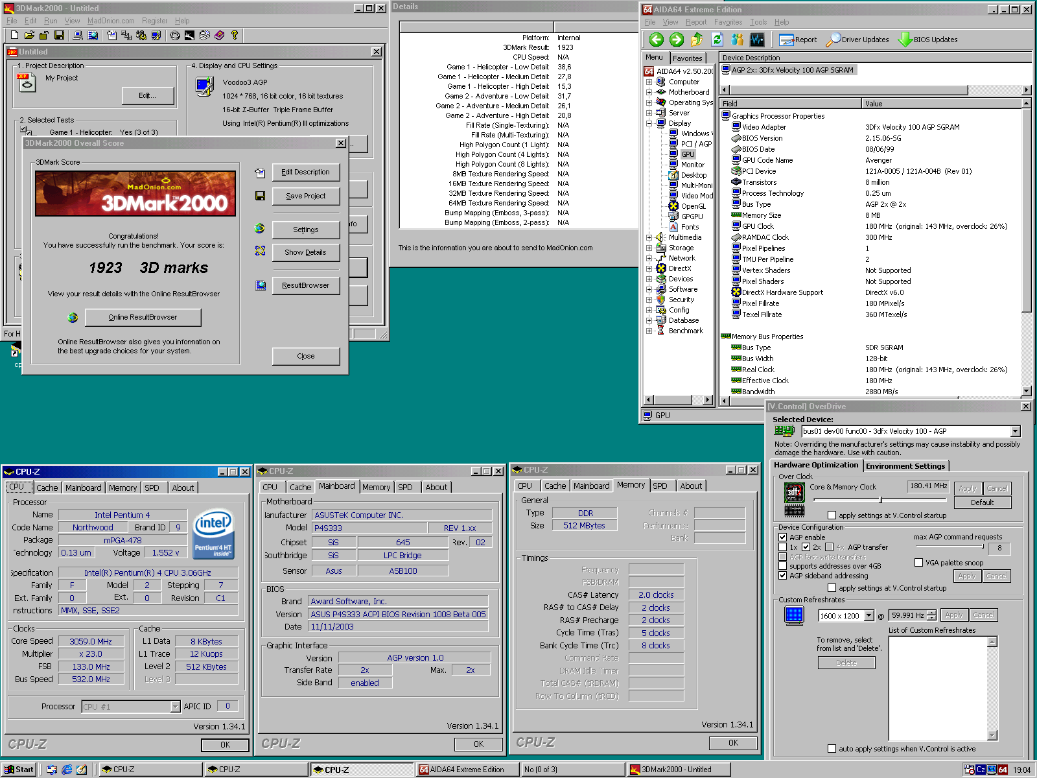Open the Run menu in 3DMark2000
The width and height of the screenshot is (1037, 778).
51,21
